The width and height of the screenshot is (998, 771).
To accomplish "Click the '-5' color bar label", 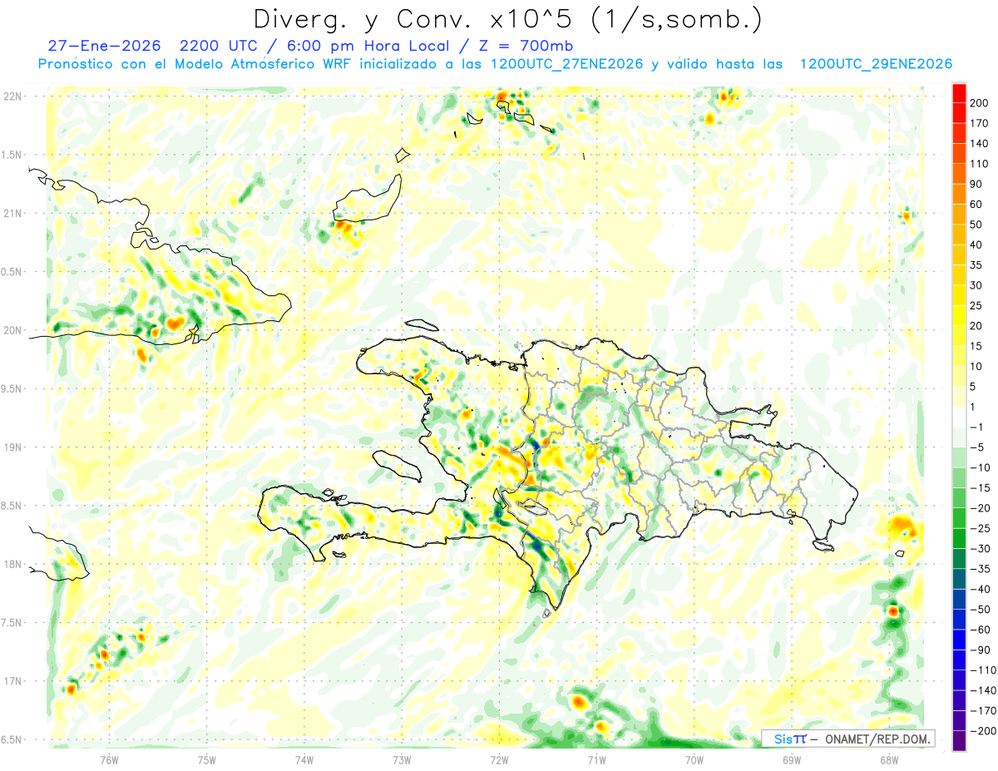I will 978,447.
